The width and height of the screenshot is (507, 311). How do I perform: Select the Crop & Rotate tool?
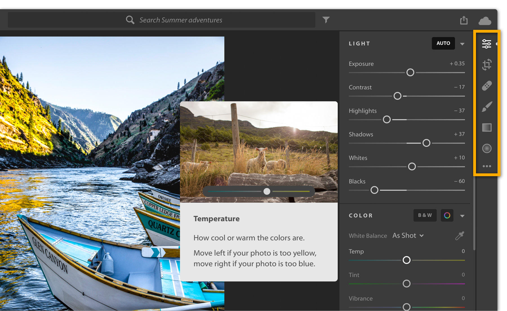(x=486, y=64)
